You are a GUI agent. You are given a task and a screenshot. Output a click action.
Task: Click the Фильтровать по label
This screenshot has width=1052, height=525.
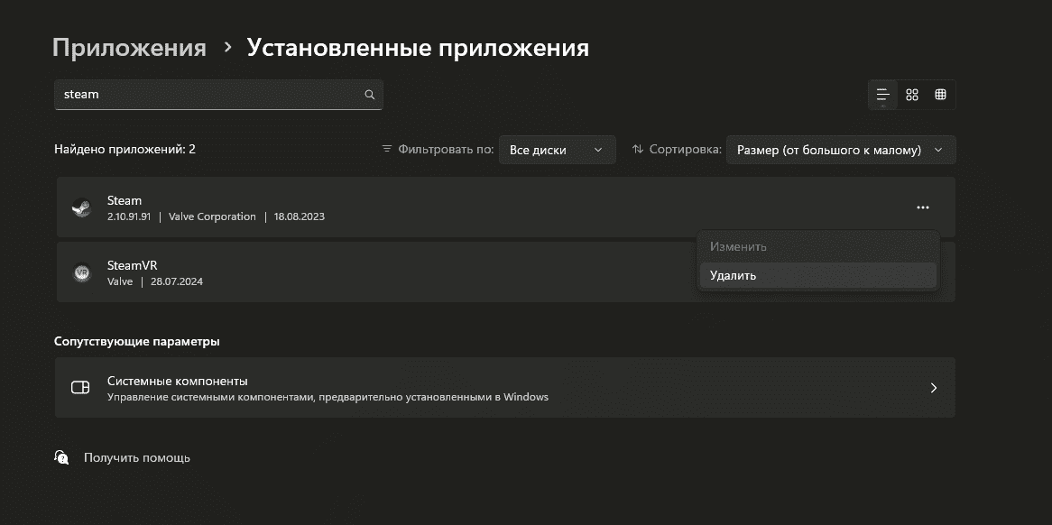click(447, 150)
